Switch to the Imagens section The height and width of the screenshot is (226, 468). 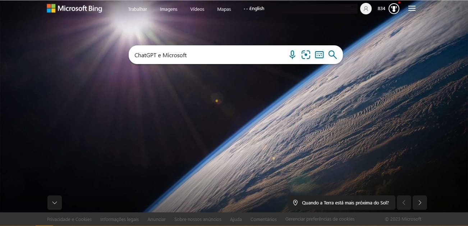pos(168,9)
